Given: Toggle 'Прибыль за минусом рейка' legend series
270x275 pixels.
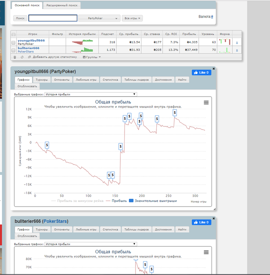Looking at the screenshot, I should click(x=77, y=201).
